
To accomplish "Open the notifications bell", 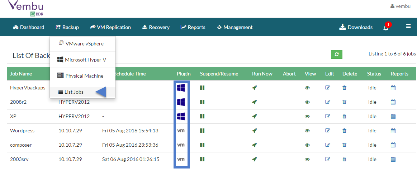I will tap(386, 27).
